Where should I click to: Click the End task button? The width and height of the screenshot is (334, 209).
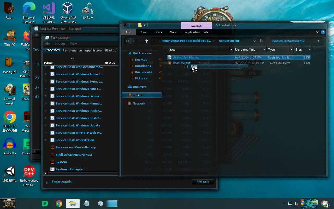[203, 182]
